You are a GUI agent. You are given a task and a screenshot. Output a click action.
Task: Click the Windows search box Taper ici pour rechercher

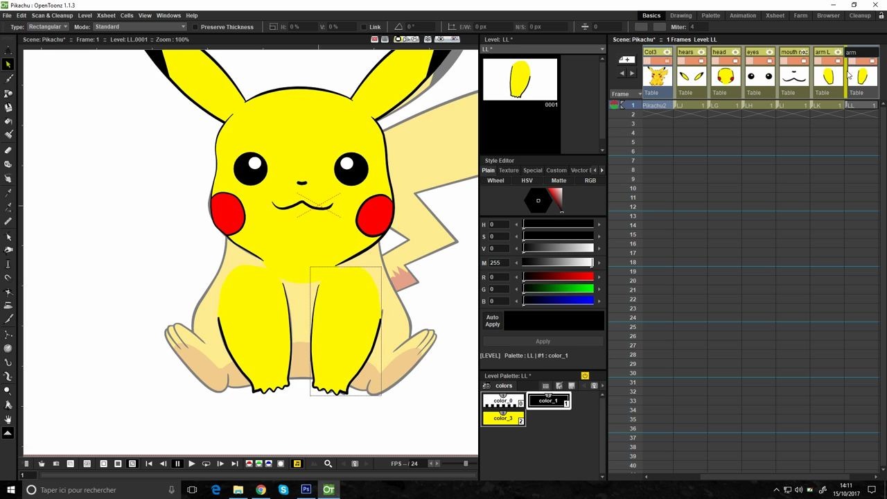point(100,489)
